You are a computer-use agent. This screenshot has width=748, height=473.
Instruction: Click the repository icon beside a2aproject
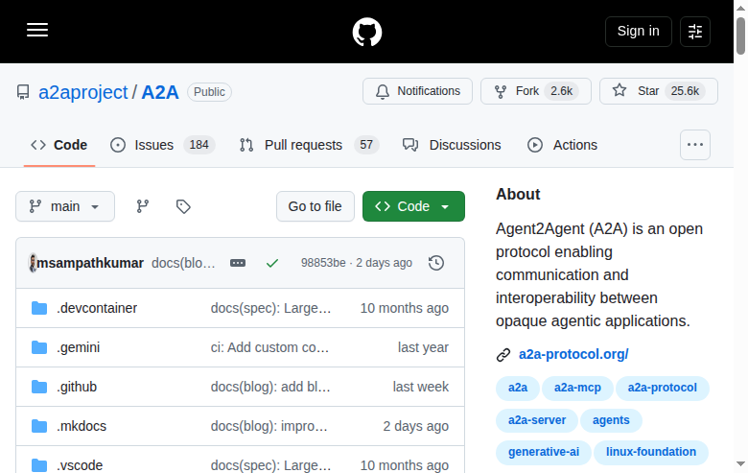coord(23,92)
